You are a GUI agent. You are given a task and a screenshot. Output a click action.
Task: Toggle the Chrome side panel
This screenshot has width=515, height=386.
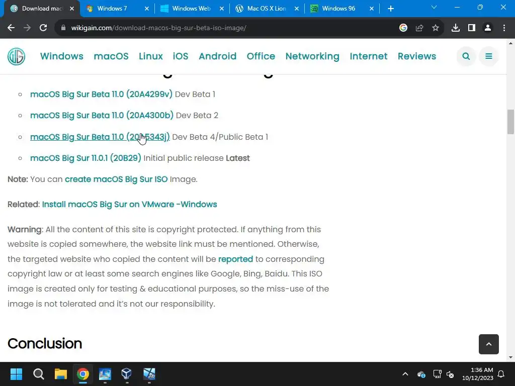point(472,28)
